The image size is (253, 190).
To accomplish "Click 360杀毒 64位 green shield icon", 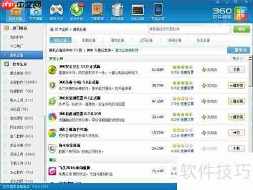I will click(53, 86).
